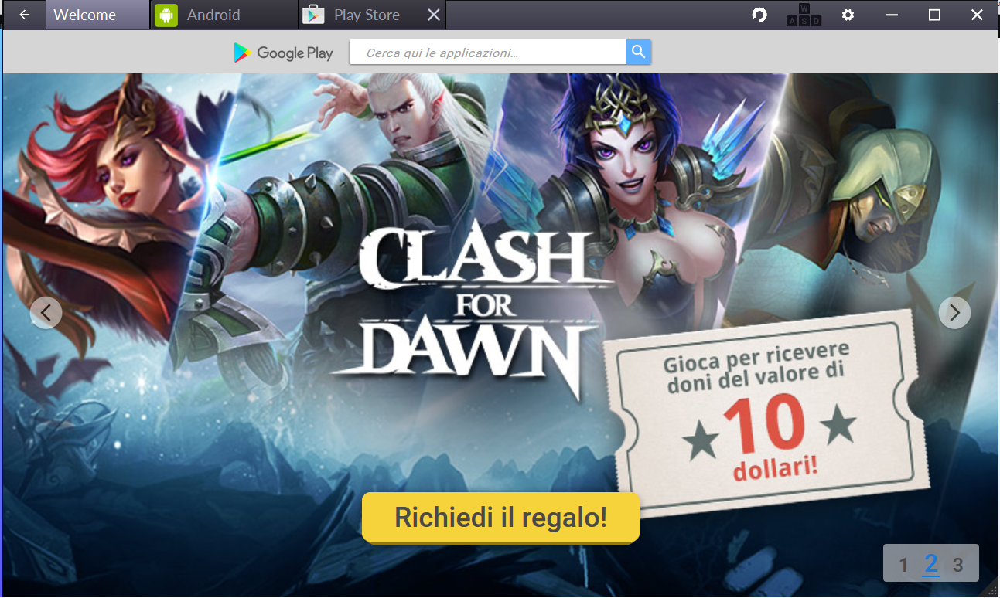
Task: Select banner slide 2 indicator
Action: coord(931,564)
